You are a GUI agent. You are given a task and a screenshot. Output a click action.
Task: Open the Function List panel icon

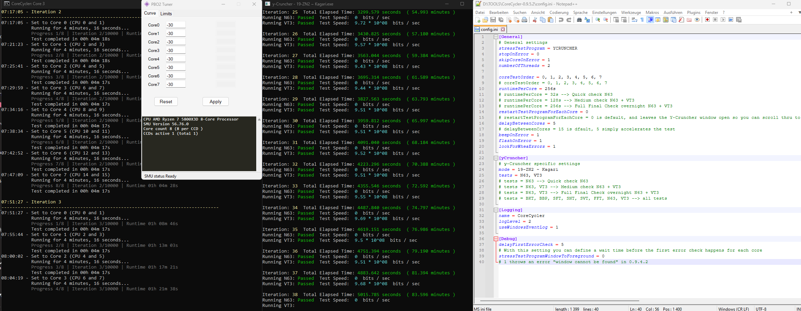point(681,20)
